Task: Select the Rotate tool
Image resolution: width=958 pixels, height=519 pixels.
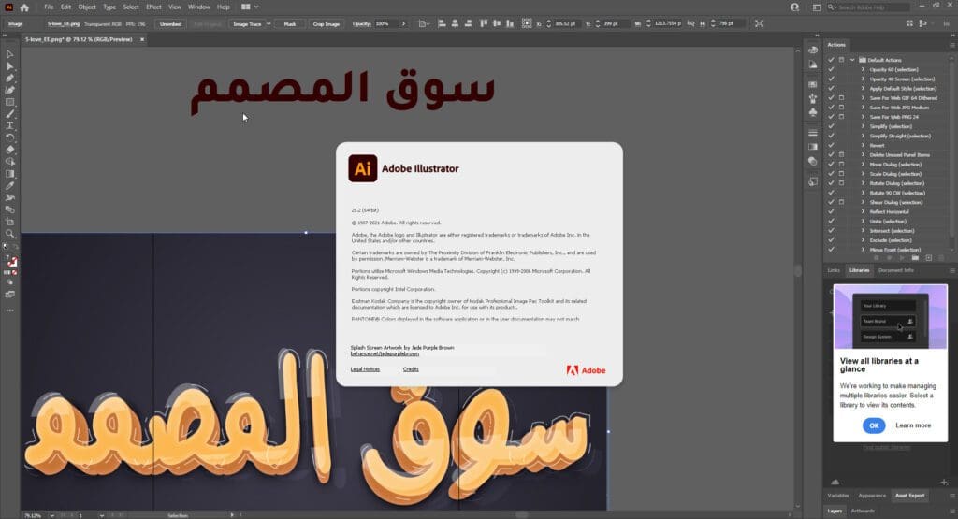Action: (x=9, y=138)
